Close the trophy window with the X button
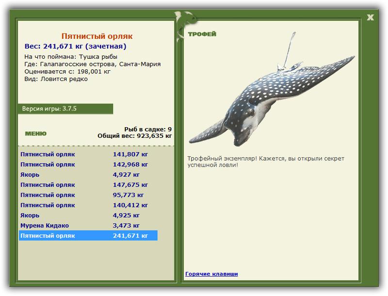The image size is (388, 296). [x=370, y=17]
